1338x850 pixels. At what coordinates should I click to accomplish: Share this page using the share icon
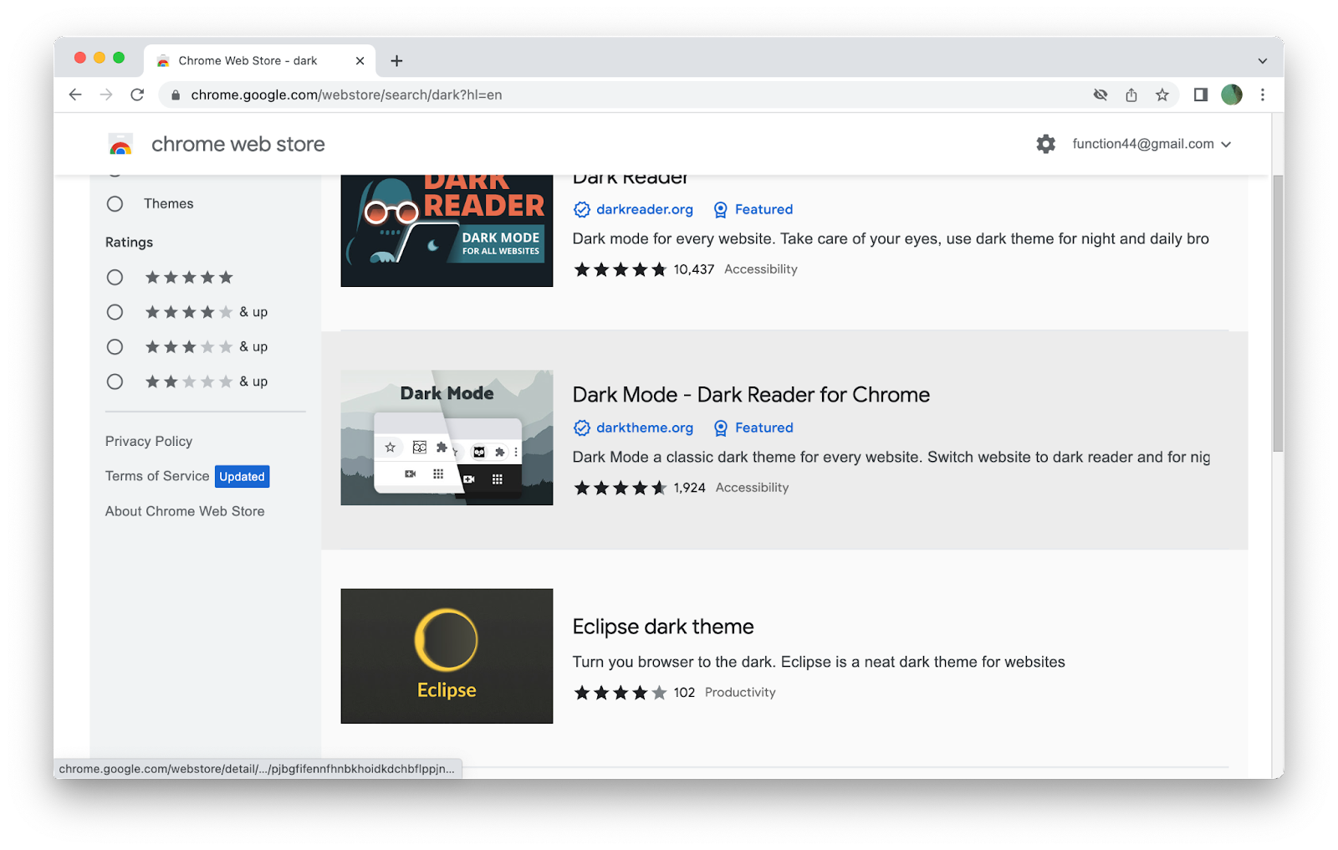pyautogui.click(x=1131, y=95)
